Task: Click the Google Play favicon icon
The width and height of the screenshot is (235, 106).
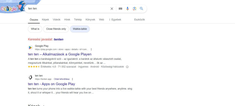Action: 31,48
